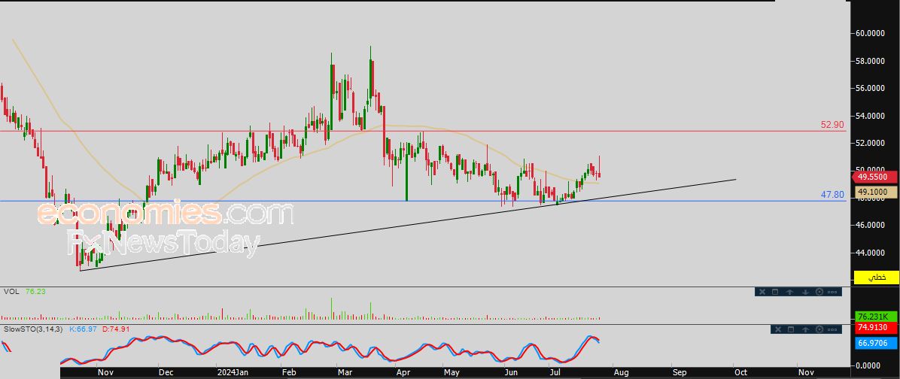Close the SlowSTO indicator pane
Screen dimensions: 900x379
(777, 329)
